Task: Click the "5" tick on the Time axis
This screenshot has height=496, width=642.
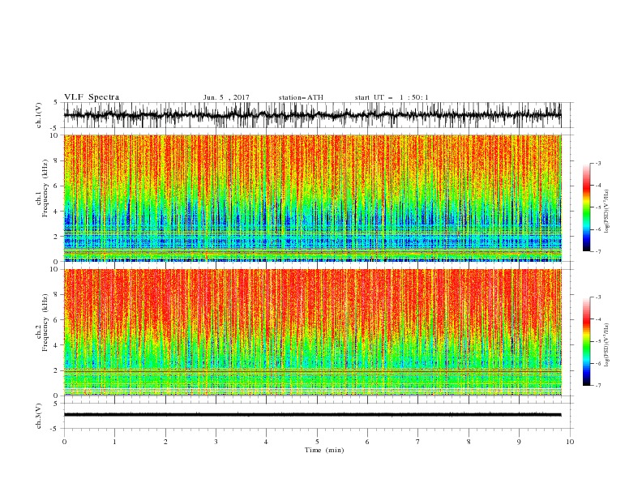Action: tap(317, 442)
